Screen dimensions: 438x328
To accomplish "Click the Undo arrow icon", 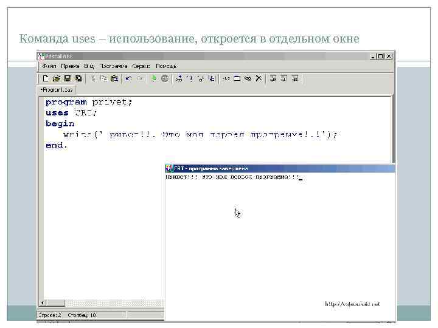I will click(128, 78).
